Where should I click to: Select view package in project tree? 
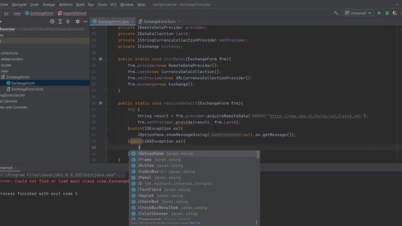[x=4, y=71]
